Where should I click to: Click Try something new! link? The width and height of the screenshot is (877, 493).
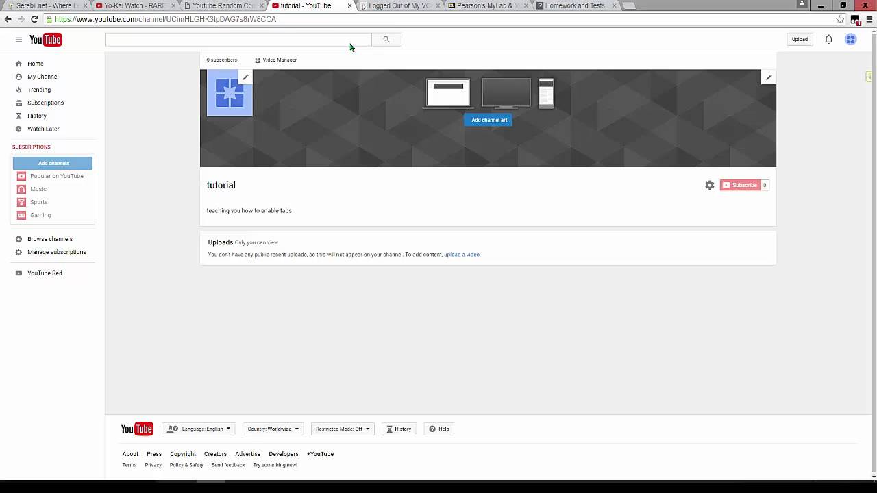275,465
